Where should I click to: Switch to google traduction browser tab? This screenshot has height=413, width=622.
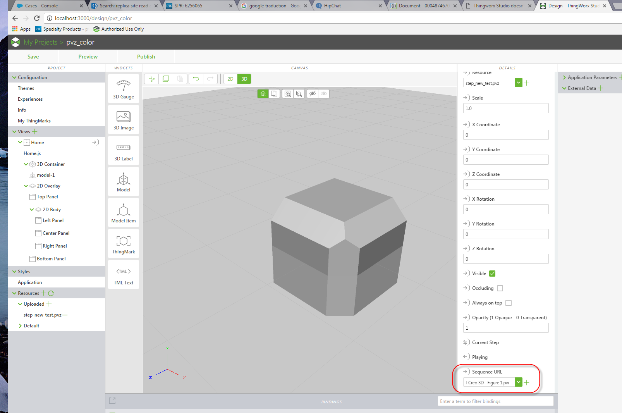(275, 6)
